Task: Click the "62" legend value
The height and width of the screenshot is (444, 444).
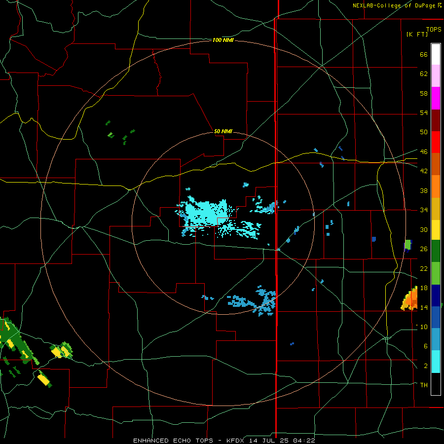Action: pyautogui.click(x=424, y=74)
